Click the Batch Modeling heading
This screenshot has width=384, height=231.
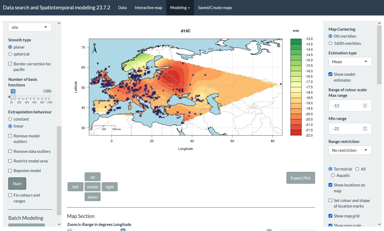[26, 218]
